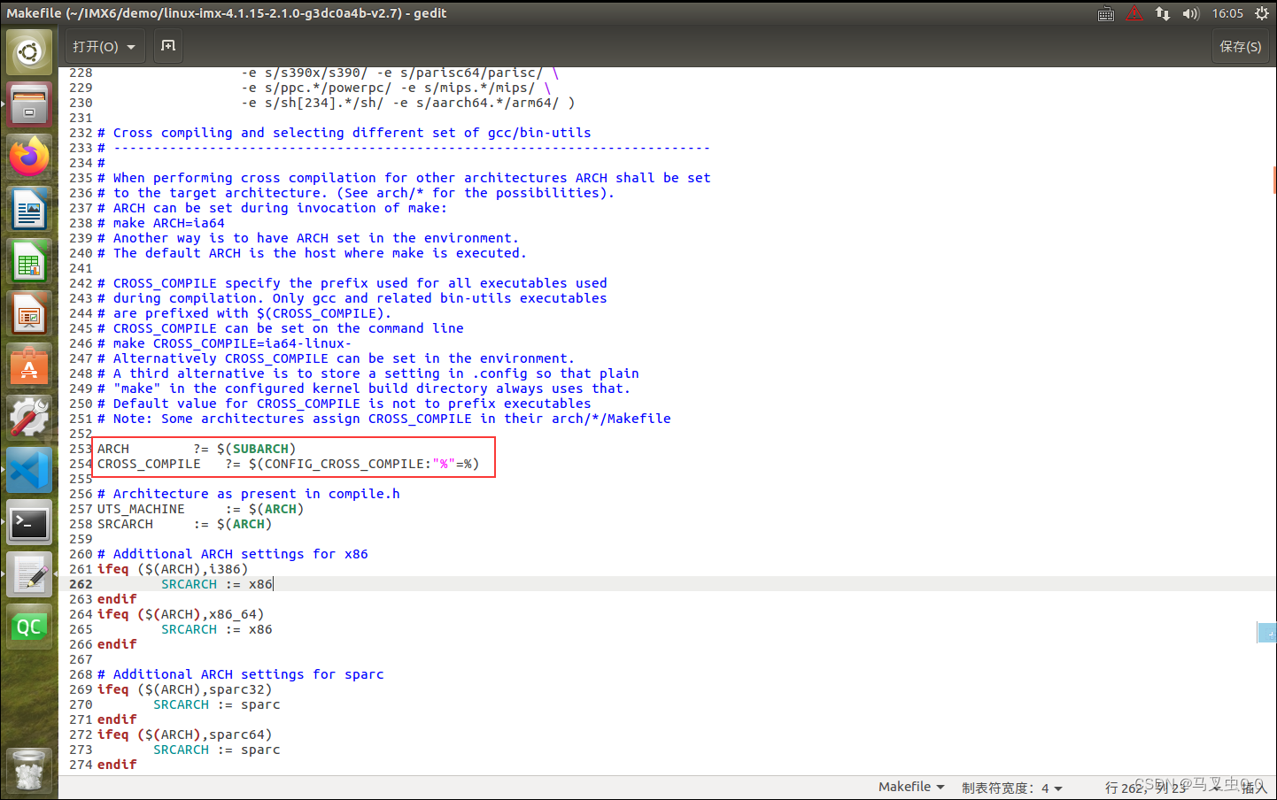Open the Trash from the dock
The image size is (1277, 800).
pos(29,770)
